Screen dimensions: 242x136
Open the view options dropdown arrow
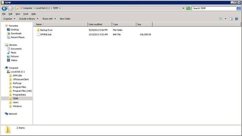point(225,19)
